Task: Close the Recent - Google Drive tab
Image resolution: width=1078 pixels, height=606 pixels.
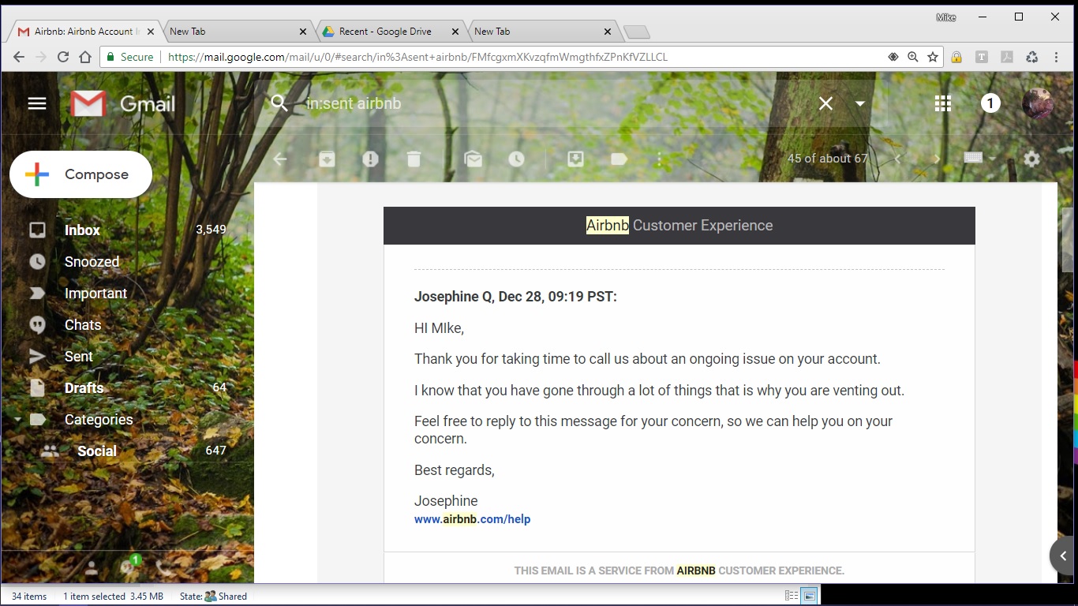Action: 455,32
